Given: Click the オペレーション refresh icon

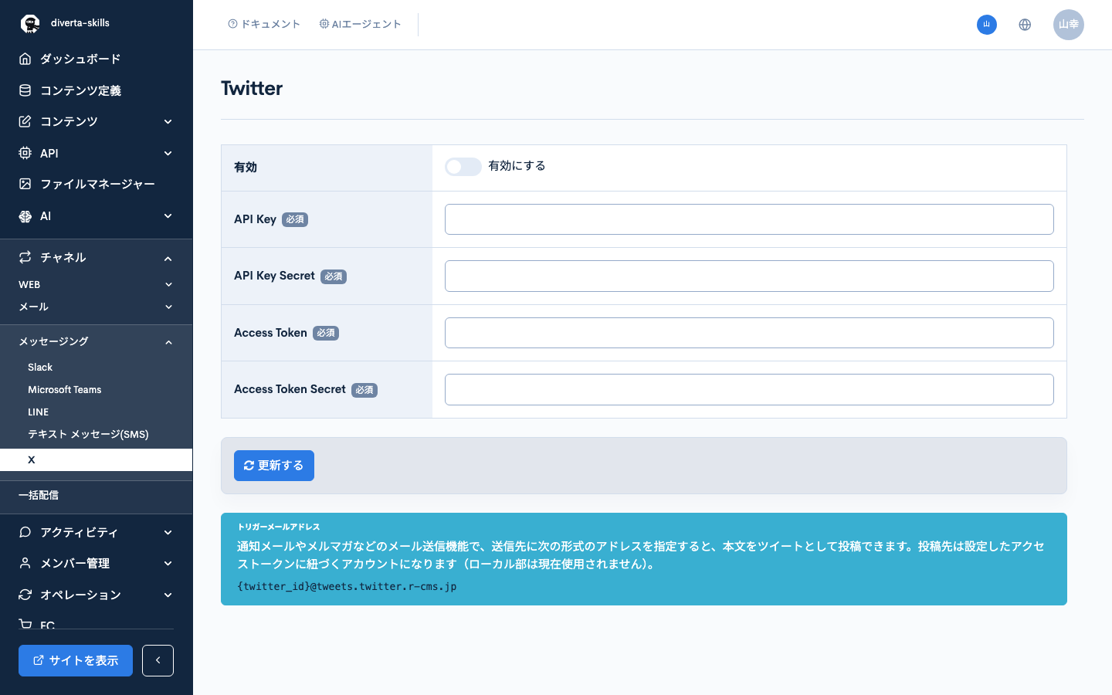Looking at the screenshot, I should coord(25,595).
